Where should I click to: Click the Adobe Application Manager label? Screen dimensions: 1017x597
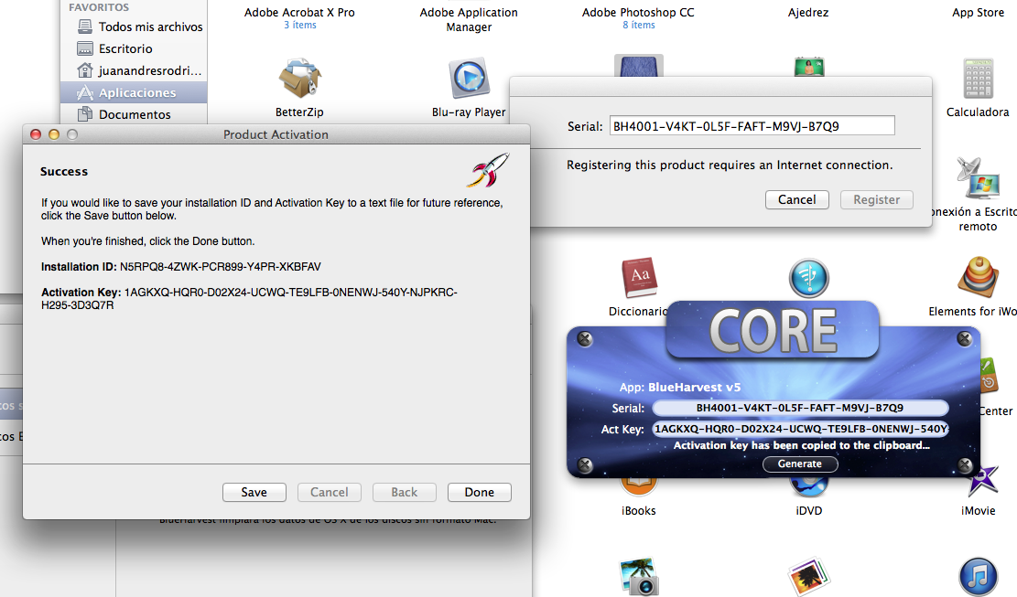pos(469,19)
